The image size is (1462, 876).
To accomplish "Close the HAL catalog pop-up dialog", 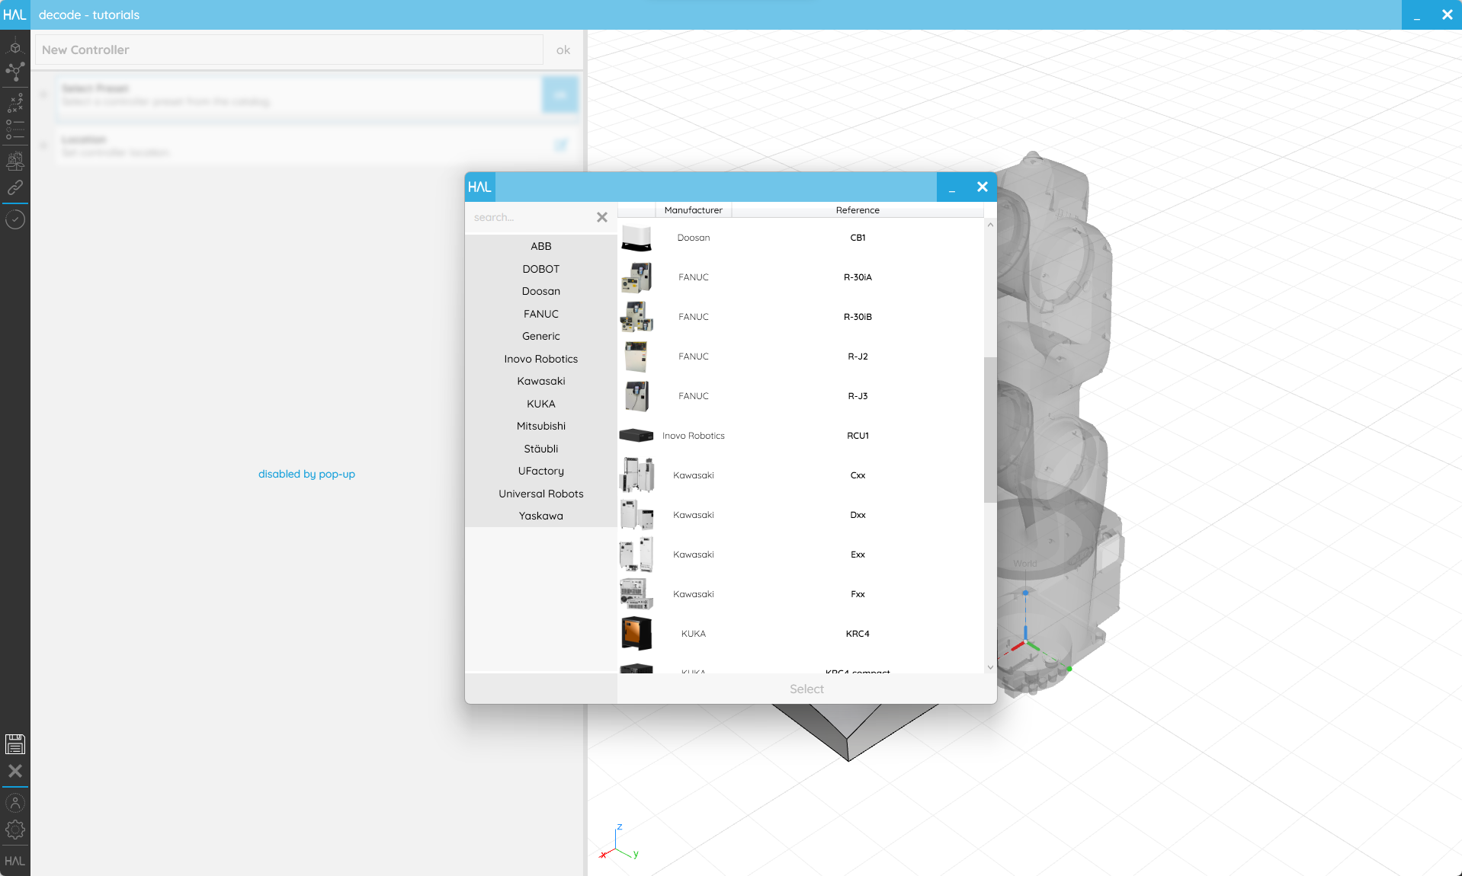I will (x=982, y=187).
